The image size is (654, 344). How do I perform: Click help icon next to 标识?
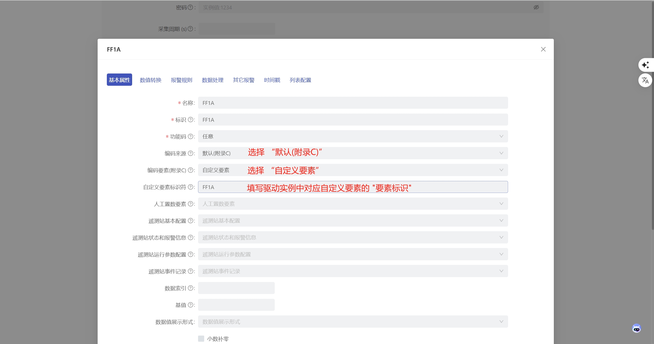coord(190,120)
